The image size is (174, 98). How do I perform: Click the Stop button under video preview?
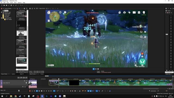click(98, 69)
